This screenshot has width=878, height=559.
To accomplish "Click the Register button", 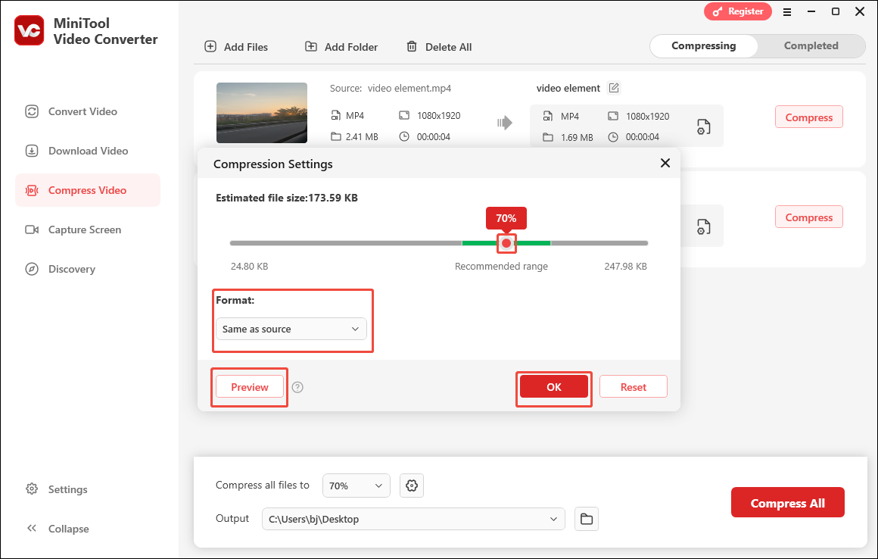I will (x=737, y=11).
